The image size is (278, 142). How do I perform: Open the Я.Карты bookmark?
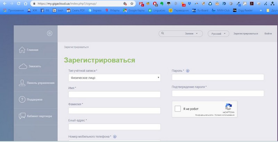(x=112, y=10)
